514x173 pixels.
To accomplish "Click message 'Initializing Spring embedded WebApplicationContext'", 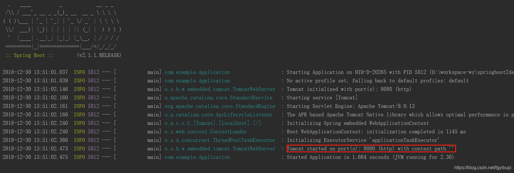I will pos(358,123).
